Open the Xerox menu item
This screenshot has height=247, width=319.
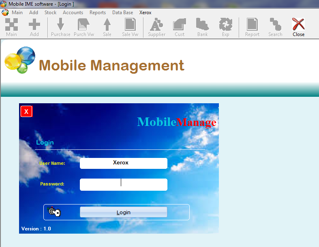(145, 13)
